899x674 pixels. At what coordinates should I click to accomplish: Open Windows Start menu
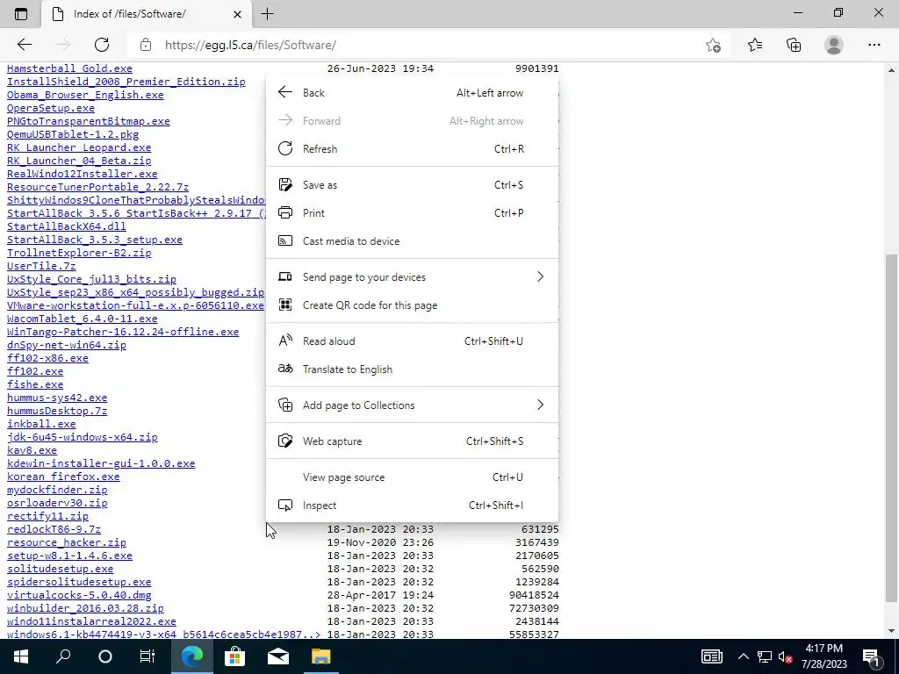(21, 656)
